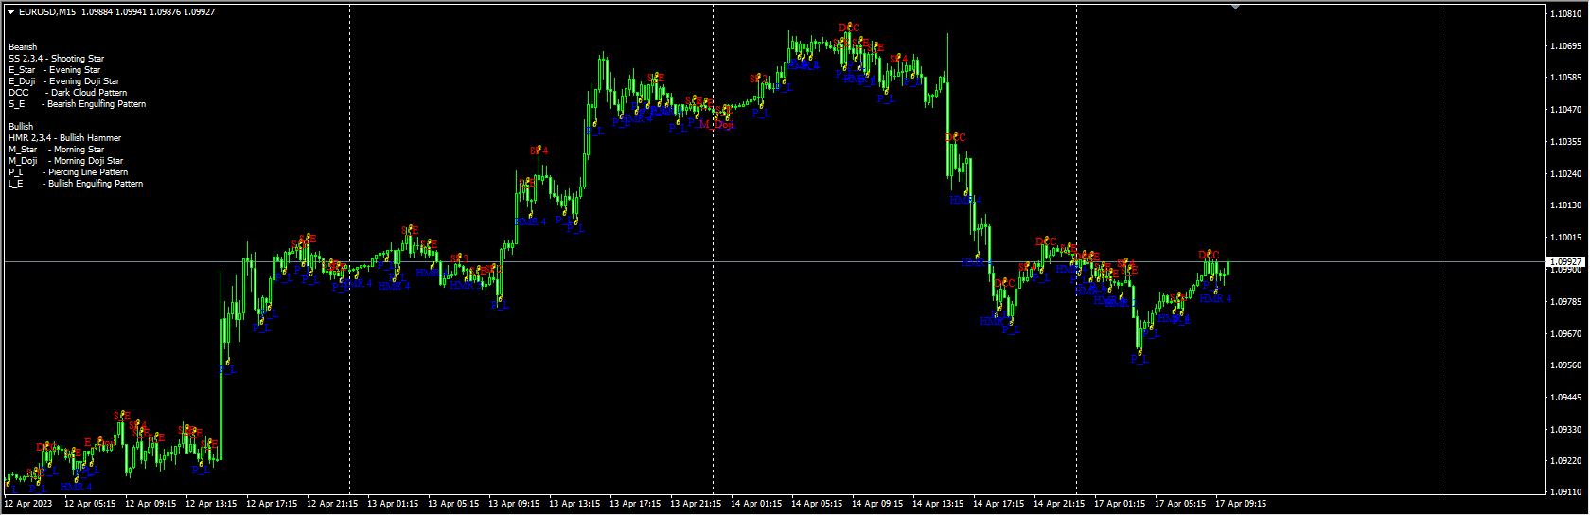Click time axis label '12 Apr 05:15'

click(90, 504)
